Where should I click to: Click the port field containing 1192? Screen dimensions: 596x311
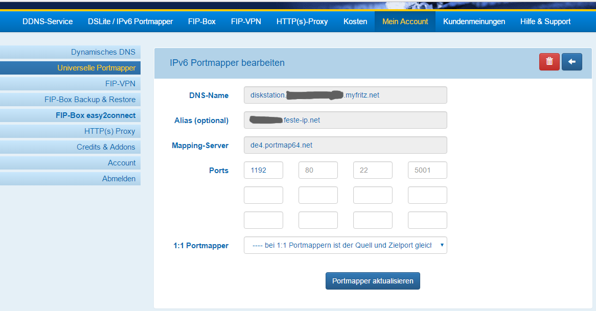click(x=263, y=171)
